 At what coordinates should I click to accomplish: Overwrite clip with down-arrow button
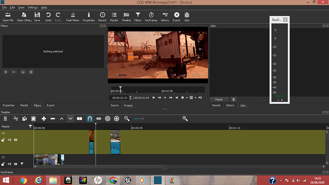point(71,119)
